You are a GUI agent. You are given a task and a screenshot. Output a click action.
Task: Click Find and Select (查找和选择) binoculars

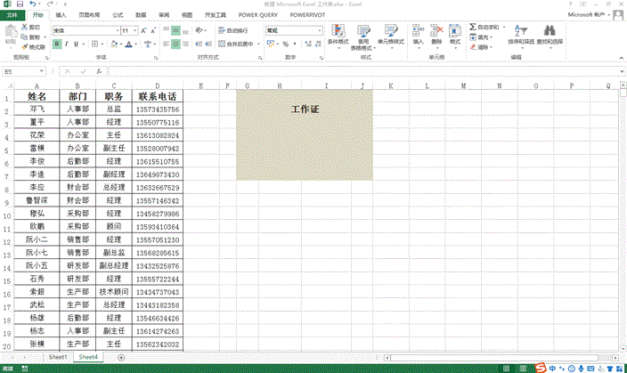tap(549, 36)
